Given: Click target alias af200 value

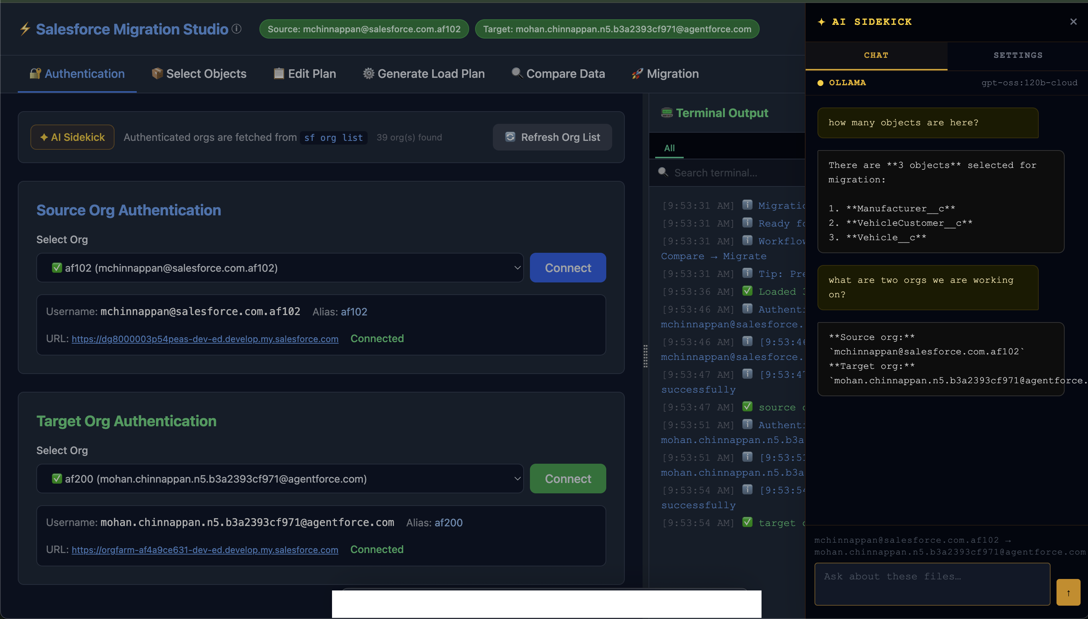Looking at the screenshot, I should (448, 523).
